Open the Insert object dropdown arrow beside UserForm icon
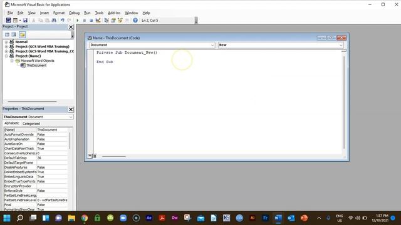This screenshot has height=225, width=401. click(x=20, y=20)
